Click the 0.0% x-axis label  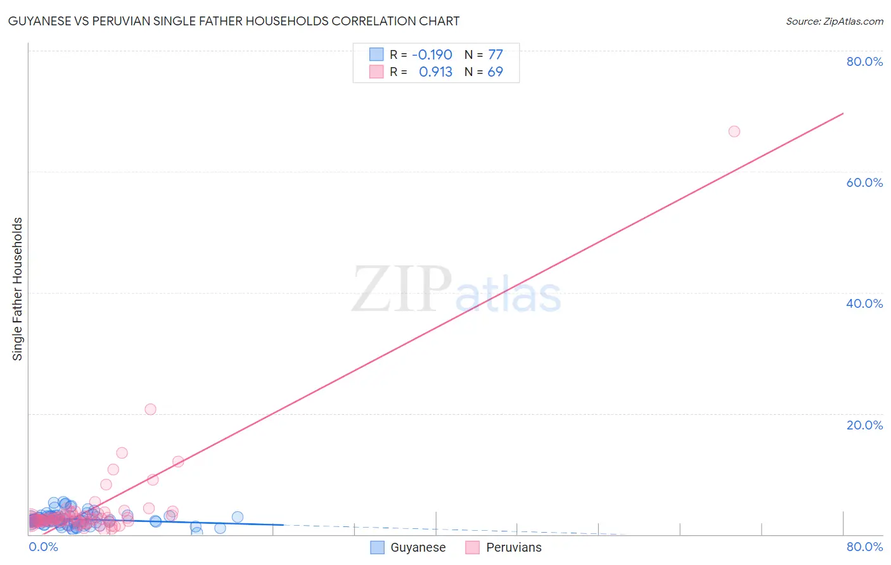pyautogui.click(x=43, y=547)
